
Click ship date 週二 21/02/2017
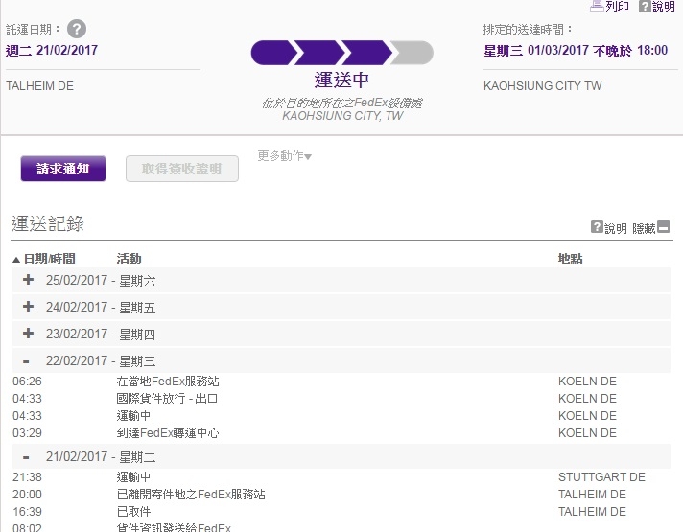(x=52, y=51)
